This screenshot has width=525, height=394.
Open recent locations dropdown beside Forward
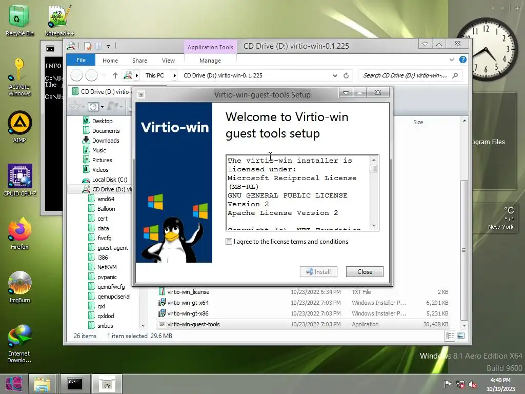coord(104,76)
